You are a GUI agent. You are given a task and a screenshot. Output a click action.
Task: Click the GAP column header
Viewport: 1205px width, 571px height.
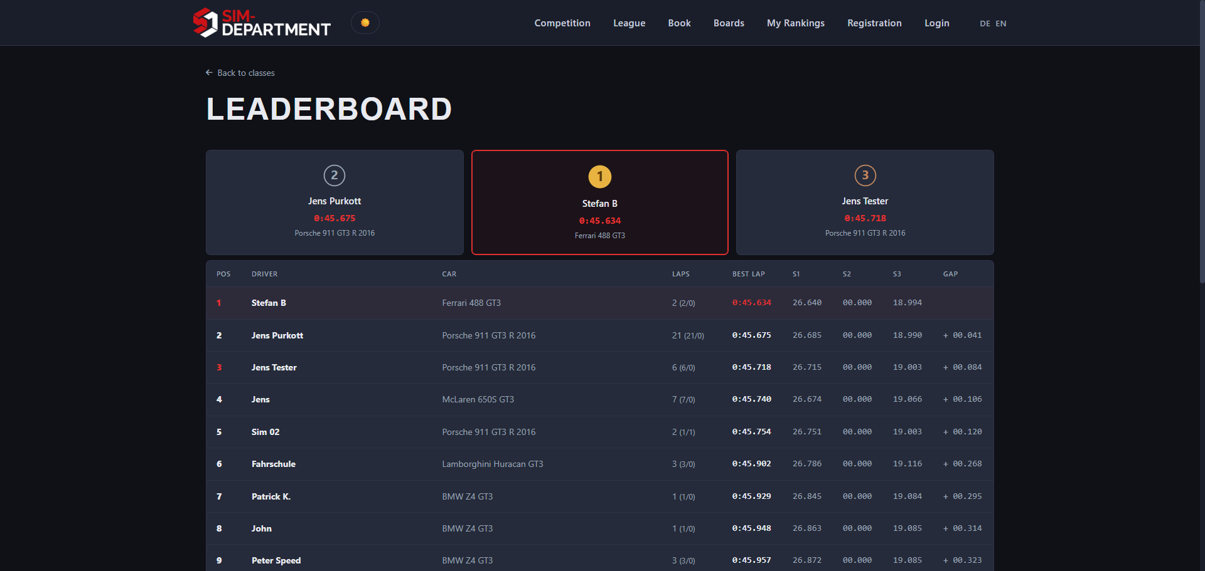pos(950,274)
